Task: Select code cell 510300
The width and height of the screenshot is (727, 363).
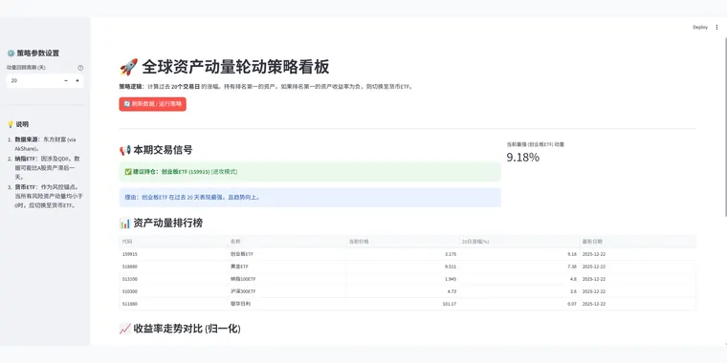Action: click(x=173, y=291)
